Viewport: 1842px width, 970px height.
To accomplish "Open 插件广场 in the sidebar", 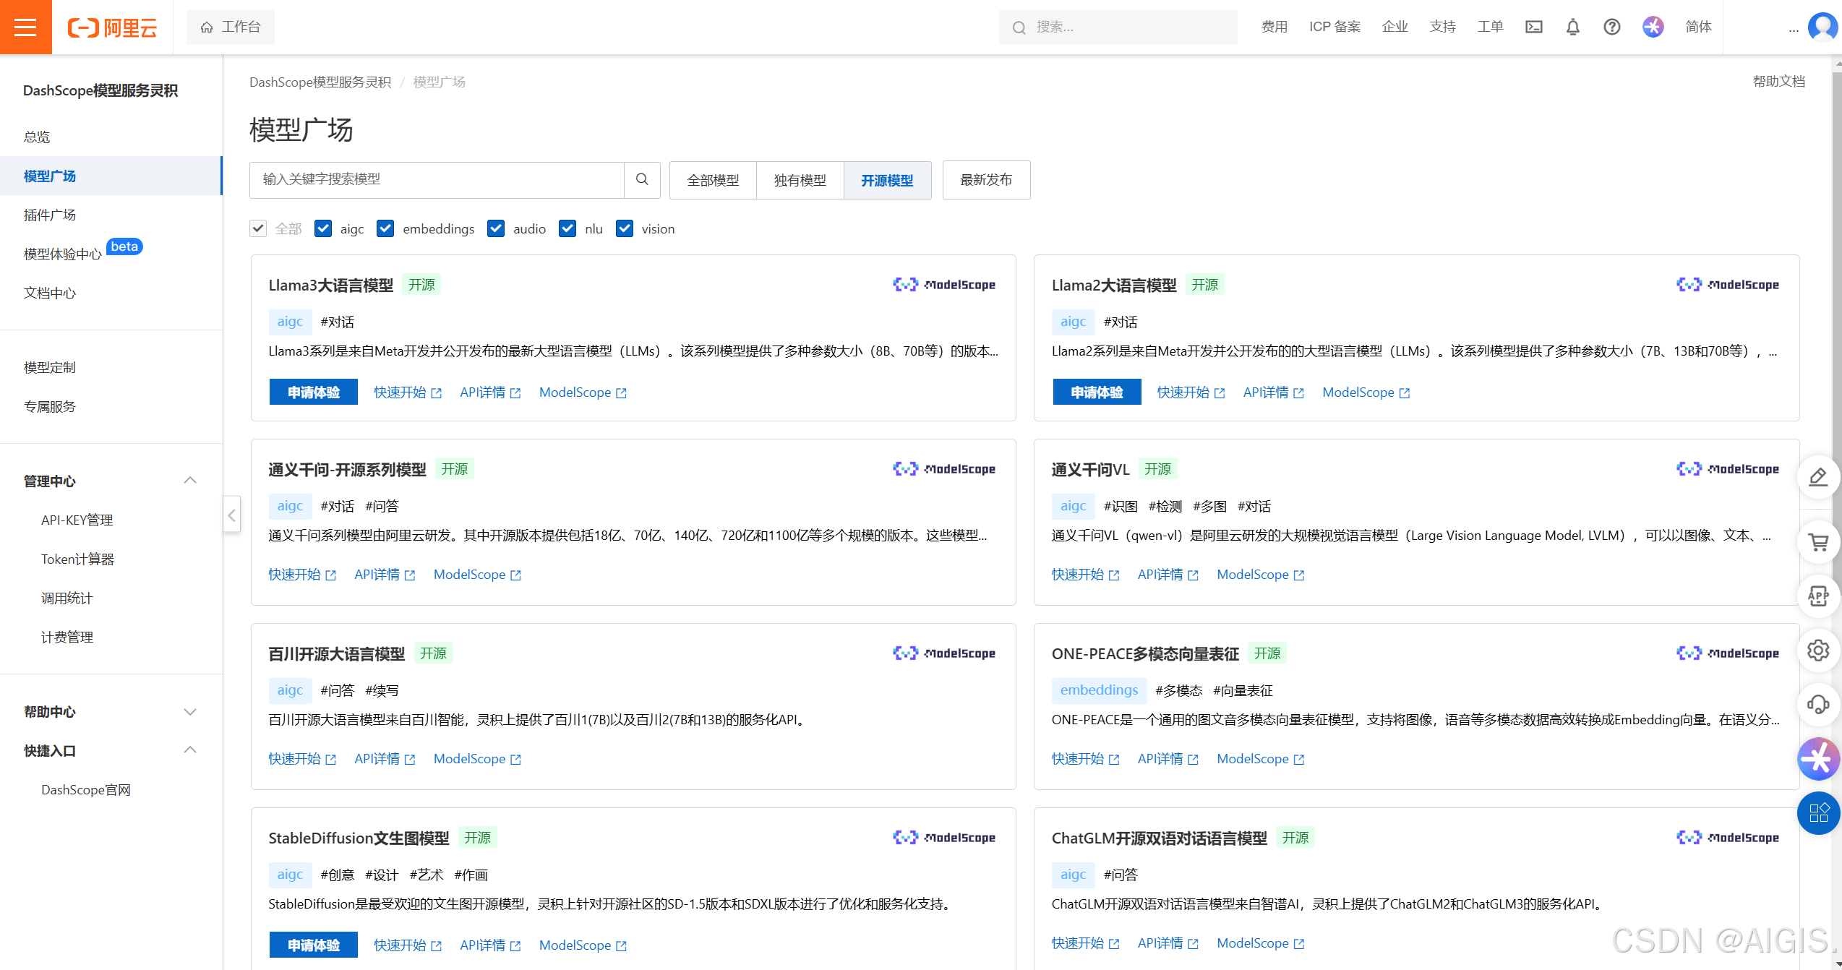I will 49,215.
